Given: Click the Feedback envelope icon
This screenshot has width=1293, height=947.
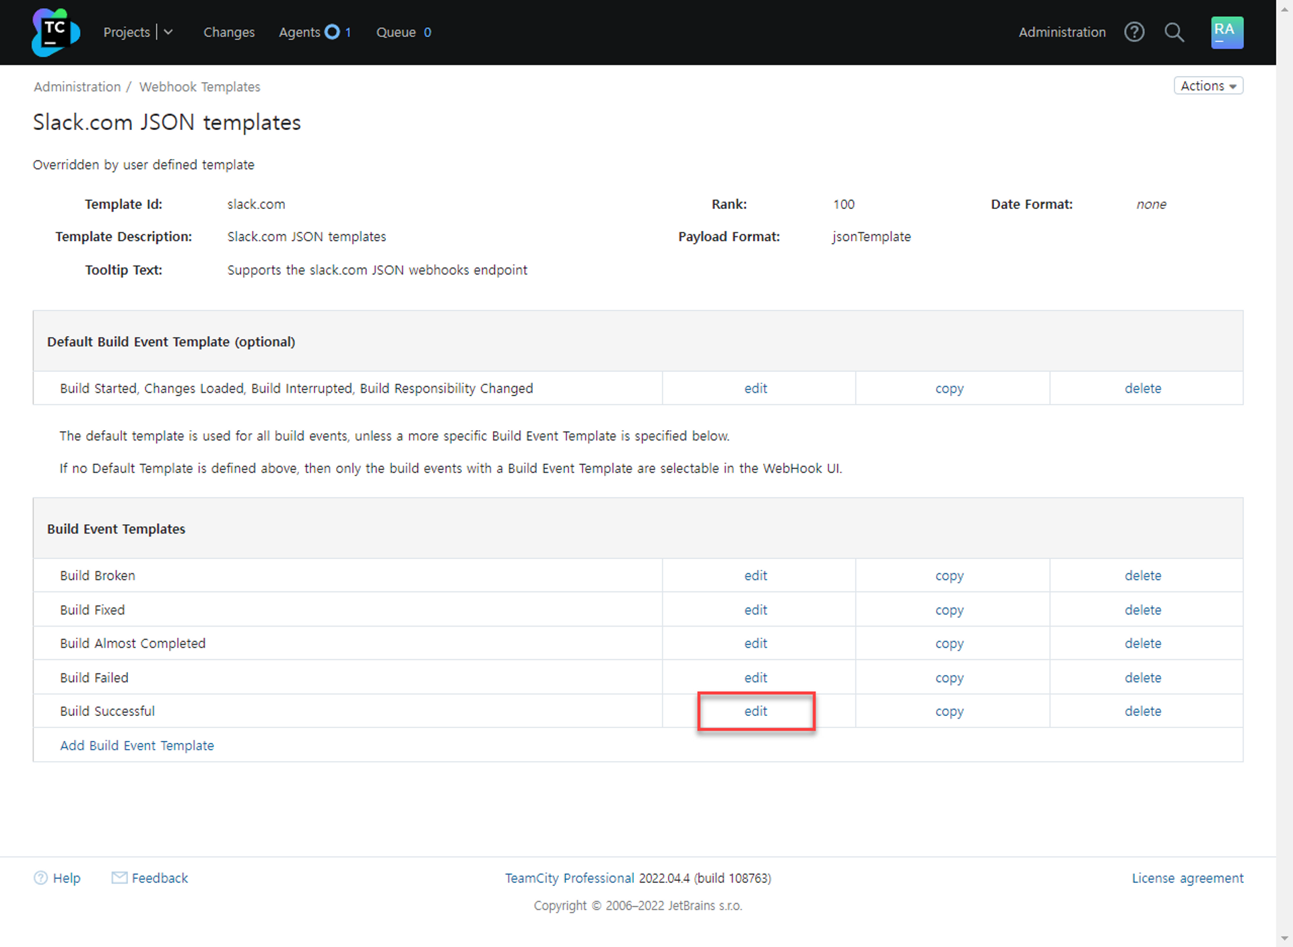Looking at the screenshot, I should [x=119, y=878].
